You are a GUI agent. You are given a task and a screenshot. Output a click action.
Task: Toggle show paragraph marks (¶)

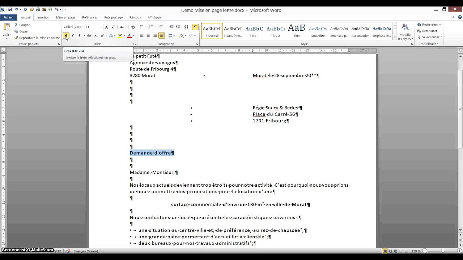click(195, 27)
